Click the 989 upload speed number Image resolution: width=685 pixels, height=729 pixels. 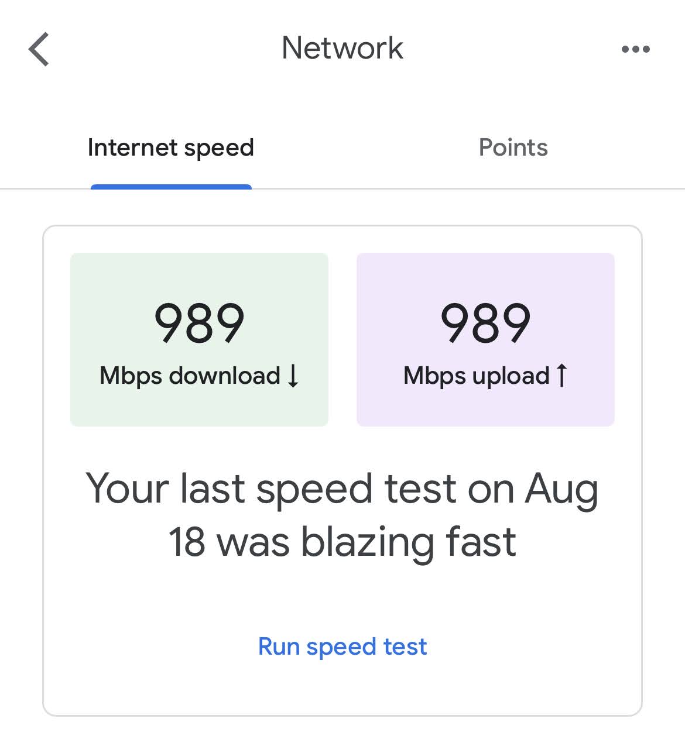pos(485,323)
